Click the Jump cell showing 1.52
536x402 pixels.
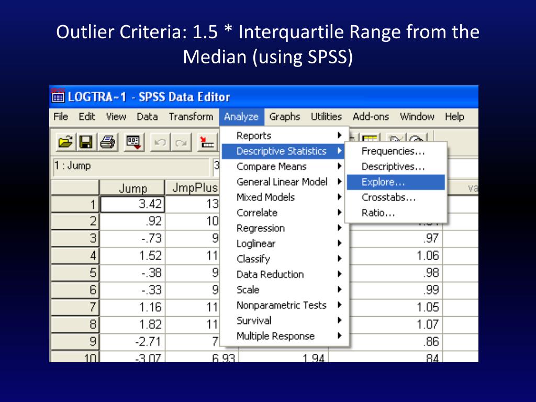pos(132,255)
